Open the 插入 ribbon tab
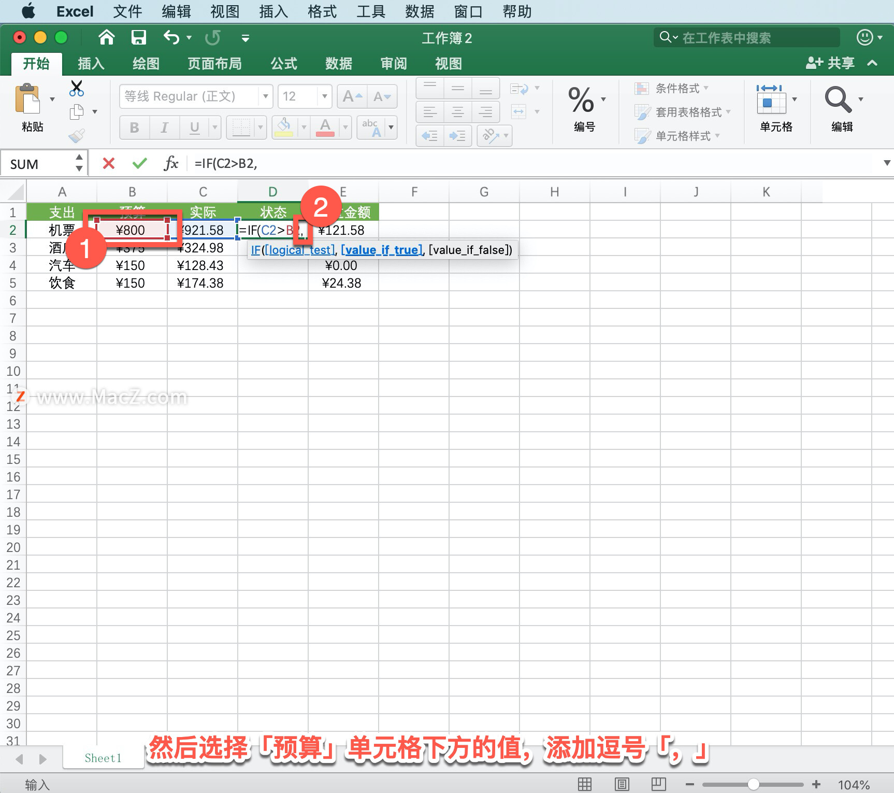Screen dimensions: 894x793 [x=91, y=64]
